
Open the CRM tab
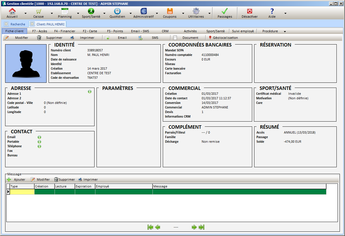click(165, 31)
